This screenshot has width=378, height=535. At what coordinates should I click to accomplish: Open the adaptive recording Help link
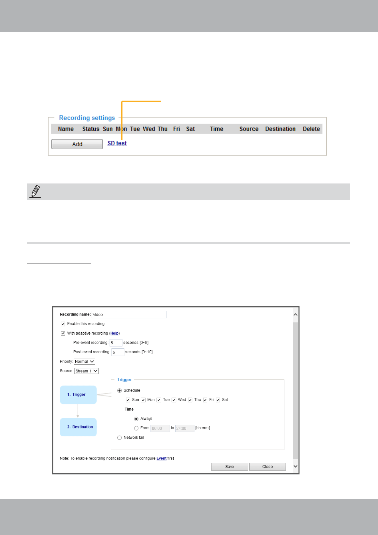pos(114,333)
